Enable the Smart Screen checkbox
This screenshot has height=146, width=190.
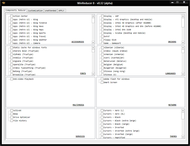102,82
